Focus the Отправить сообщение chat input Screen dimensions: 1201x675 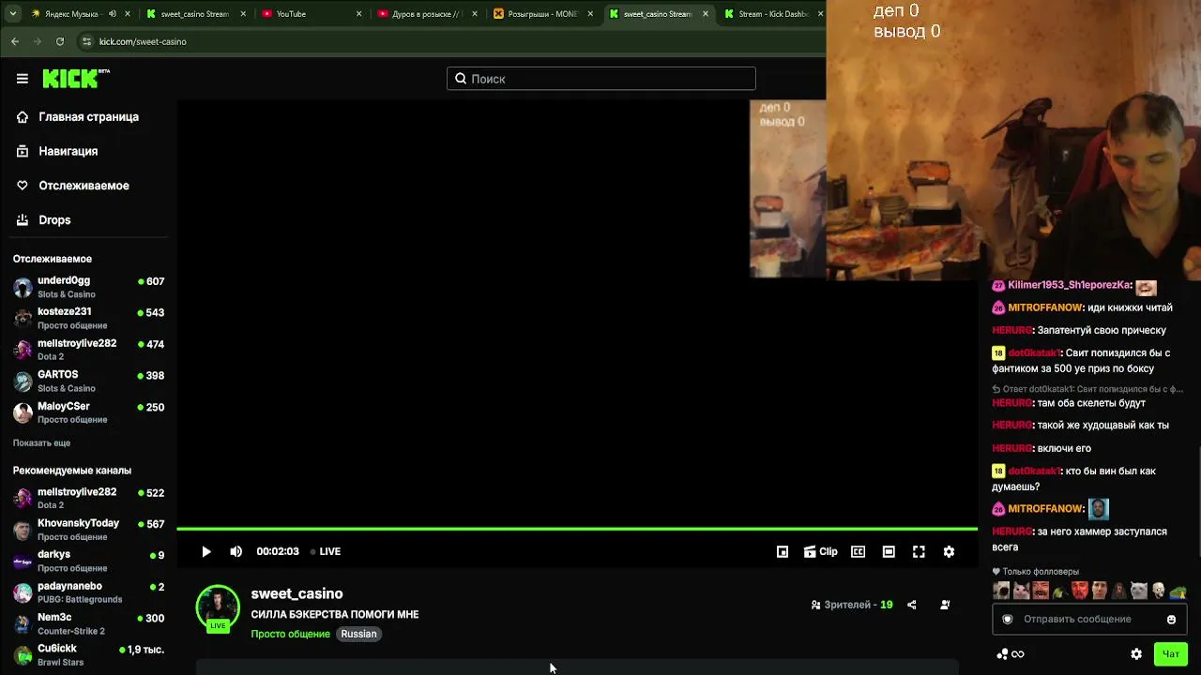point(1089,620)
